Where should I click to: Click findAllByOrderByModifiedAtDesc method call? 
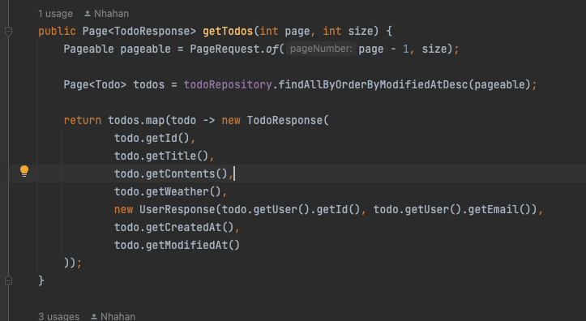373,85
